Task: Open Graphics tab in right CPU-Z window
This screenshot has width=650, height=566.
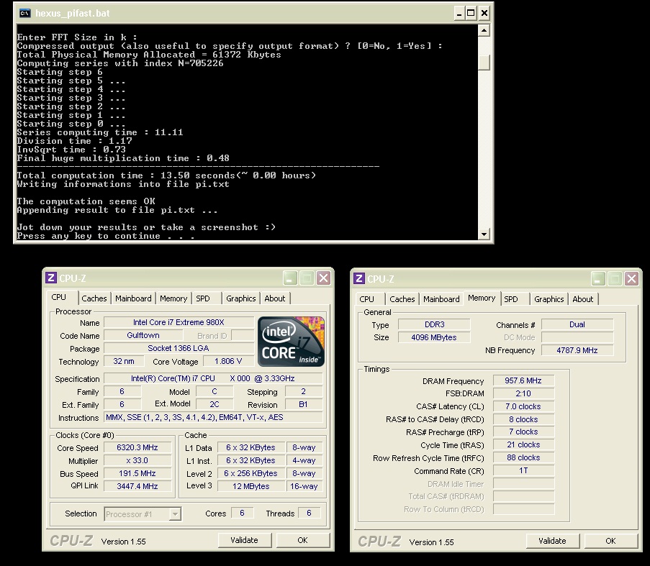Action: (549, 299)
